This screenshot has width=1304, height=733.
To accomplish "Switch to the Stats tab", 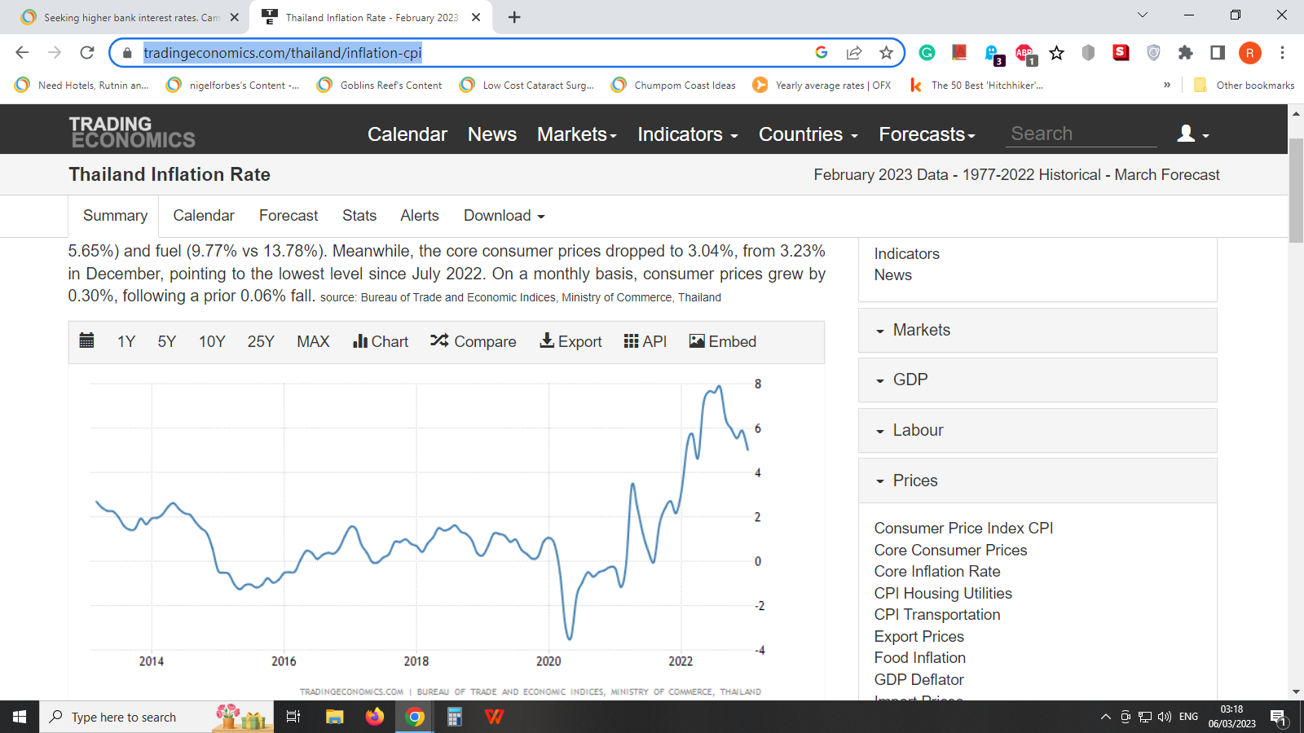I will click(x=359, y=216).
